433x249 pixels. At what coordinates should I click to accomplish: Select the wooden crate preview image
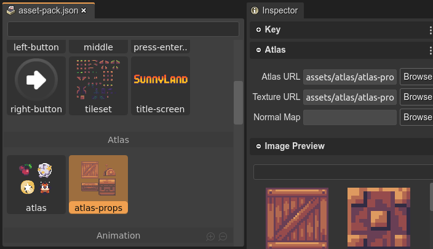point(297,218)
